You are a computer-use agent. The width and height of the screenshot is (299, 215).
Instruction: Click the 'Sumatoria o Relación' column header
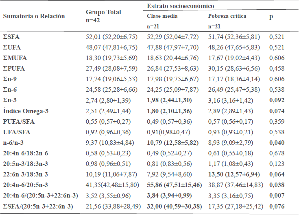tap(34, 17)
